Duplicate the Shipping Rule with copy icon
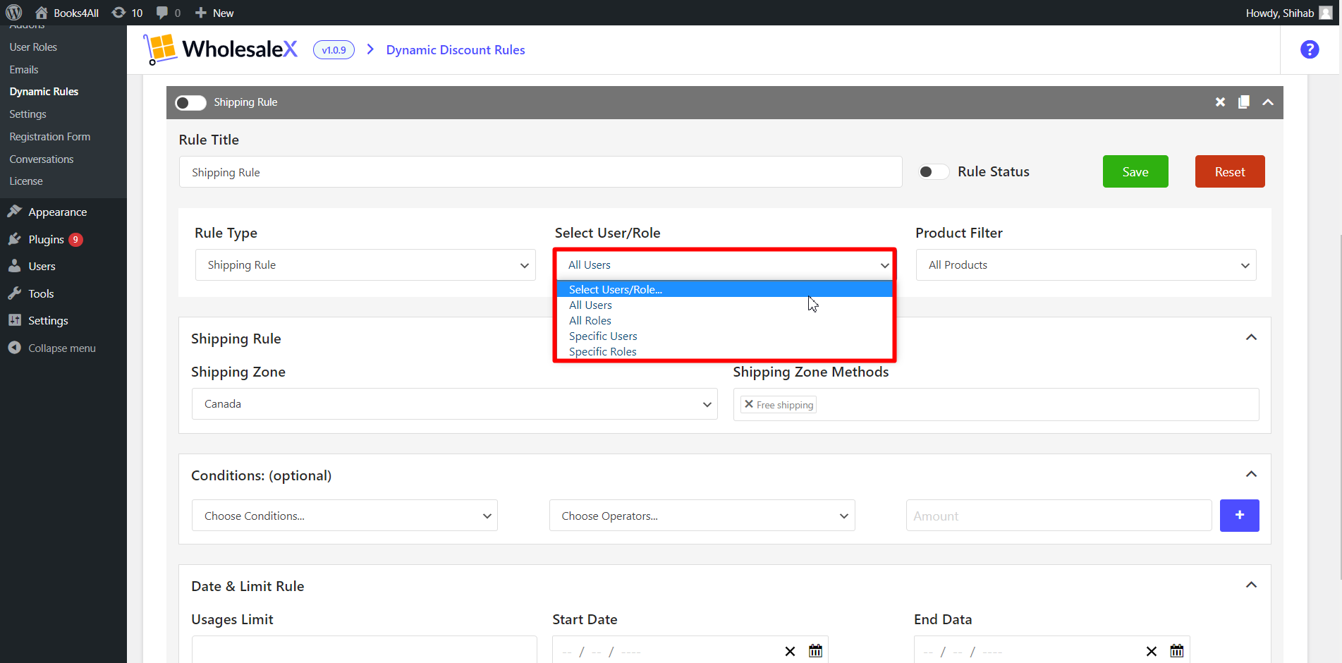The height and width of the screenshot is (663, 1342). pyautogui.click(x=1244, y=102)
